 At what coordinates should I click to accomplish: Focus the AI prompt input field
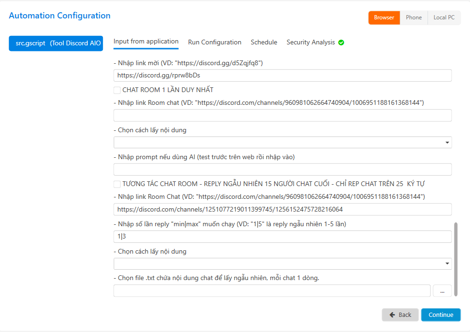tap(282, 170)
